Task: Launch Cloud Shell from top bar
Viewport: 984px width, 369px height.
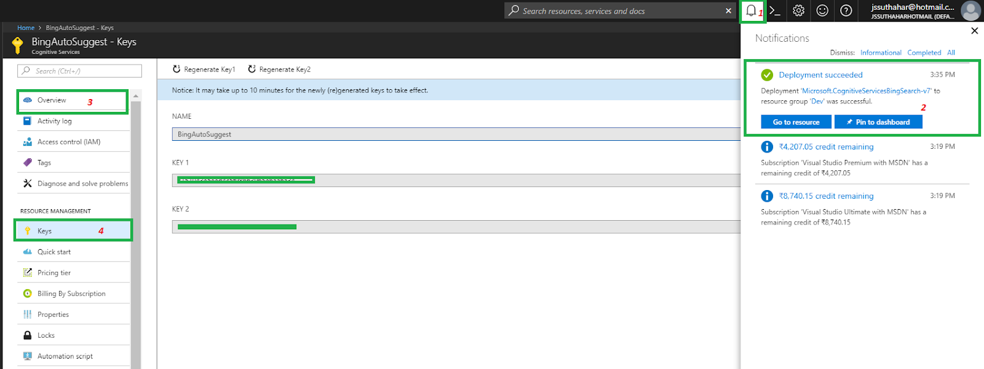Action: pyautogui.click(x=775, y=10)
